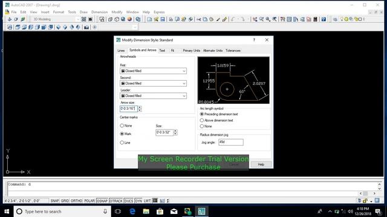Toggle GRID display in status bar

[x=65, y=201]
